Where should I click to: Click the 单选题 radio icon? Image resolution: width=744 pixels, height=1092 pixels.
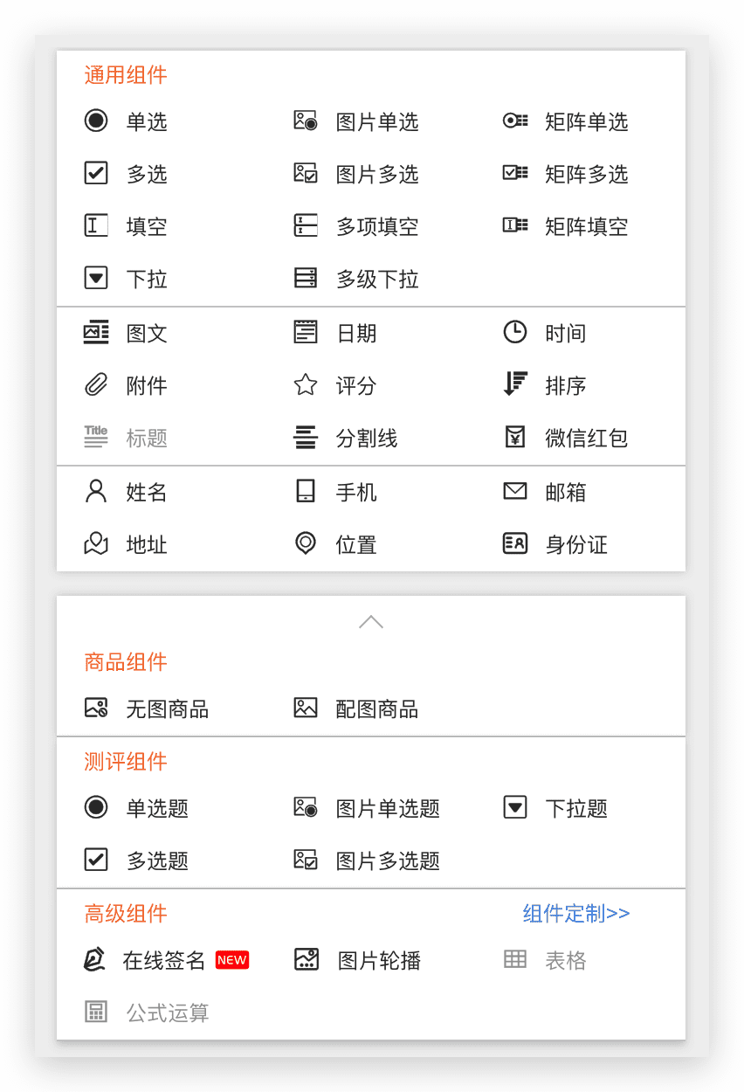coord(96,807)
